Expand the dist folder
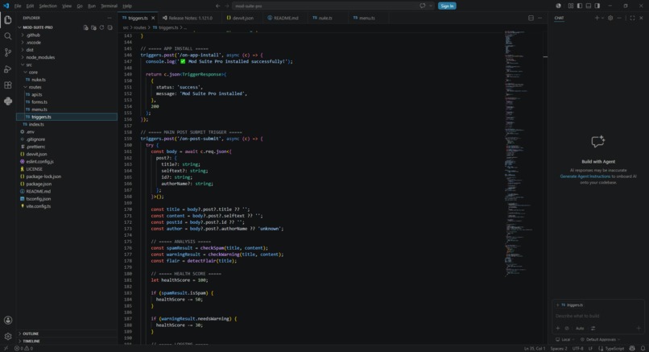 [67, 50]
